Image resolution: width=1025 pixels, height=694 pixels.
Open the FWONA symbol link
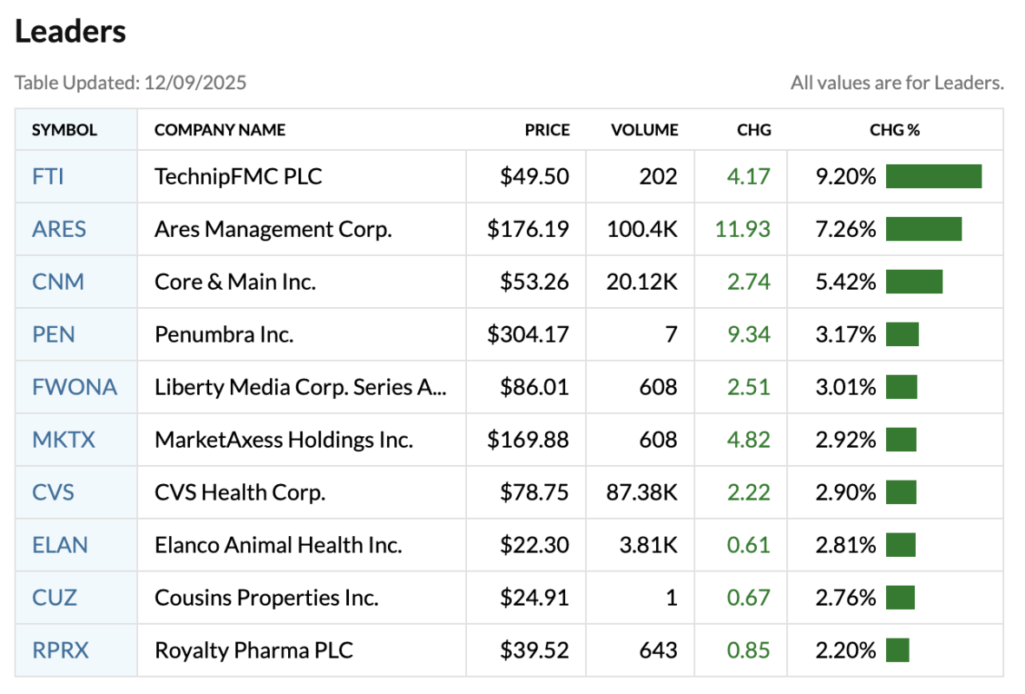(74, 387)
